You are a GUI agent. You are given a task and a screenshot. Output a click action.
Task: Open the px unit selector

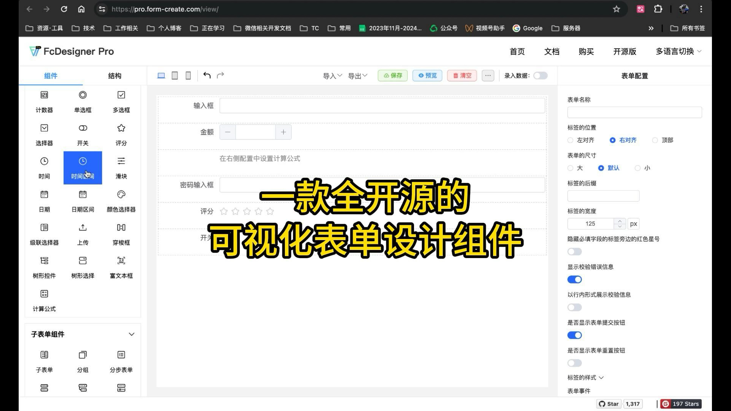633,224
